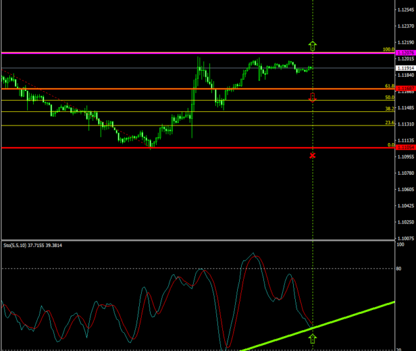
Task: Select the magenta horizontal line at the 100.0 level
Action: pyautogui.click(x=195, y=53)
